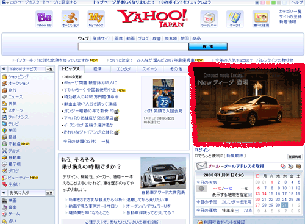The image size is (305, 224).
Task: Switch to the スポーツ news tab
Action: [x=150, y=69]
